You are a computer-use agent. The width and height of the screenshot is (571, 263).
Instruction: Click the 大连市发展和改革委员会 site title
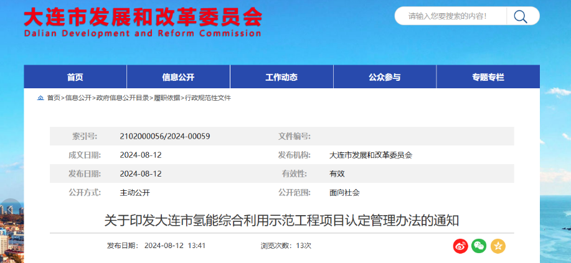point(143,16)
